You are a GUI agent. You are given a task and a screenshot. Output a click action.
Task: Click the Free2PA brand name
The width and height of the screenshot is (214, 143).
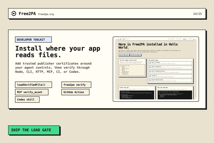pyautogui.click(x=27, y=14)
